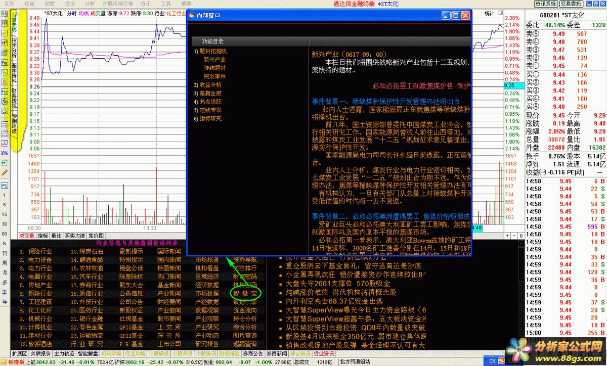Click the small box icon beside 统计
607x366 pixels.
point(502,13)
